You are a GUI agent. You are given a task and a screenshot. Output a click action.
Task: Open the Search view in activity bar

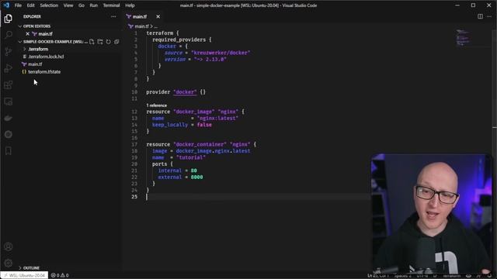9,34
